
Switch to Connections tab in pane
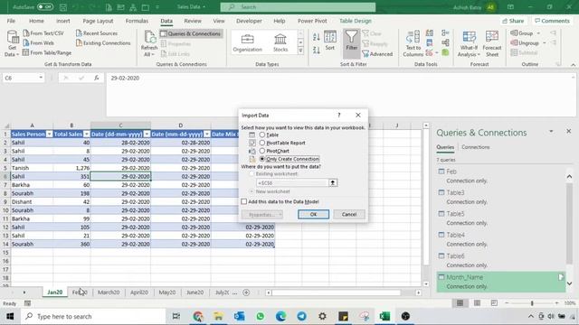coord(476,147)
